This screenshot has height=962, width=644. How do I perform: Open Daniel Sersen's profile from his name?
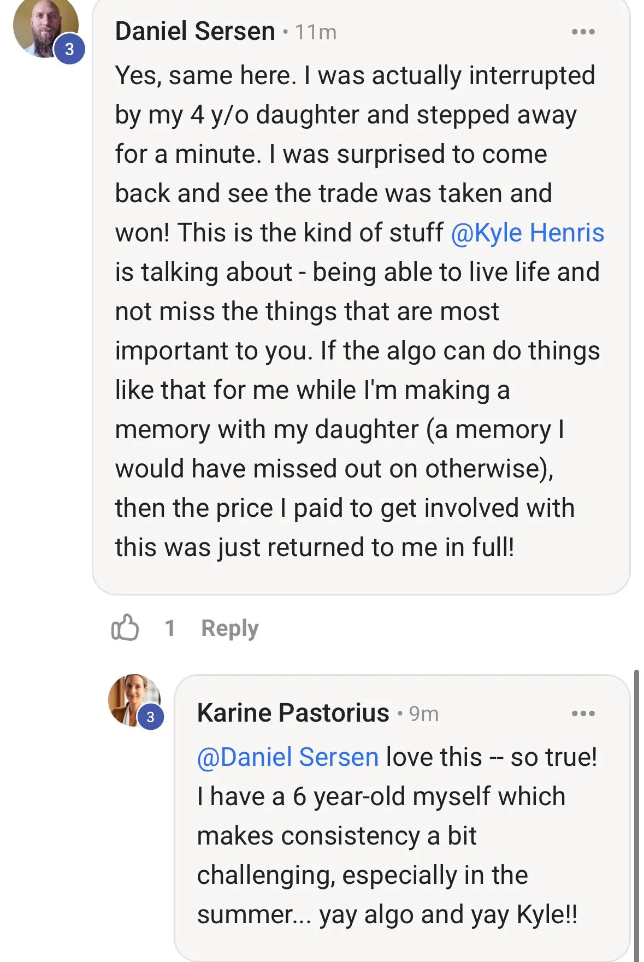tap(195, 31)
